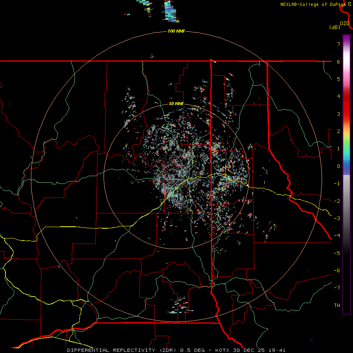Click the '[dB]' unit label
This screenshot has height=353, width=353.
(335, 27)
